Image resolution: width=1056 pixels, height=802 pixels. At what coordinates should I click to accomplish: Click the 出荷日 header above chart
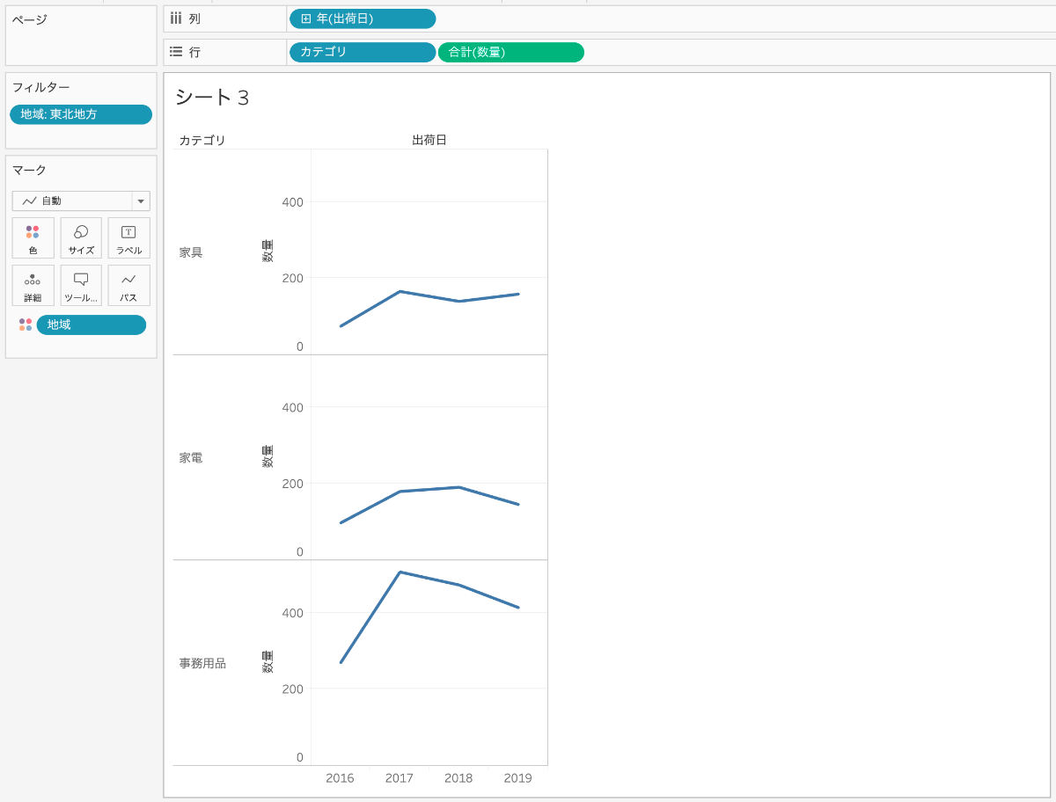click(429, 140)
